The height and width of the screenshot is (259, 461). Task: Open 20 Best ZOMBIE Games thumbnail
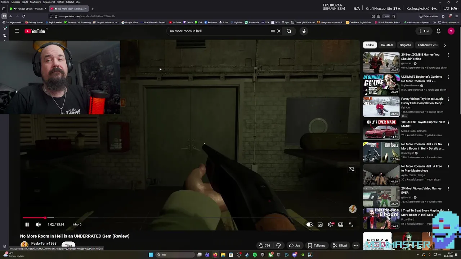[381, 63]
